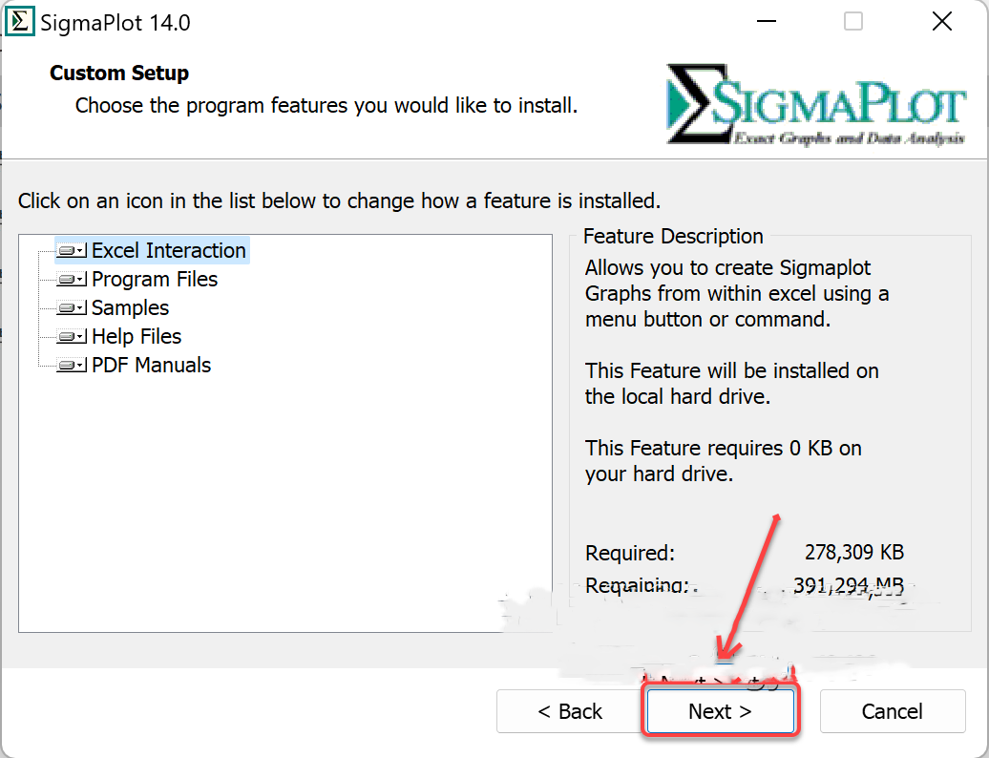
Task: Click the Help Files drive icon
Action: [x=69, y=337]
